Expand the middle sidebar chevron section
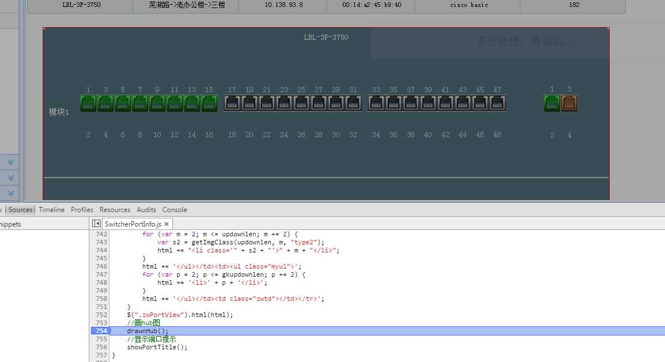 click(10, 178)
